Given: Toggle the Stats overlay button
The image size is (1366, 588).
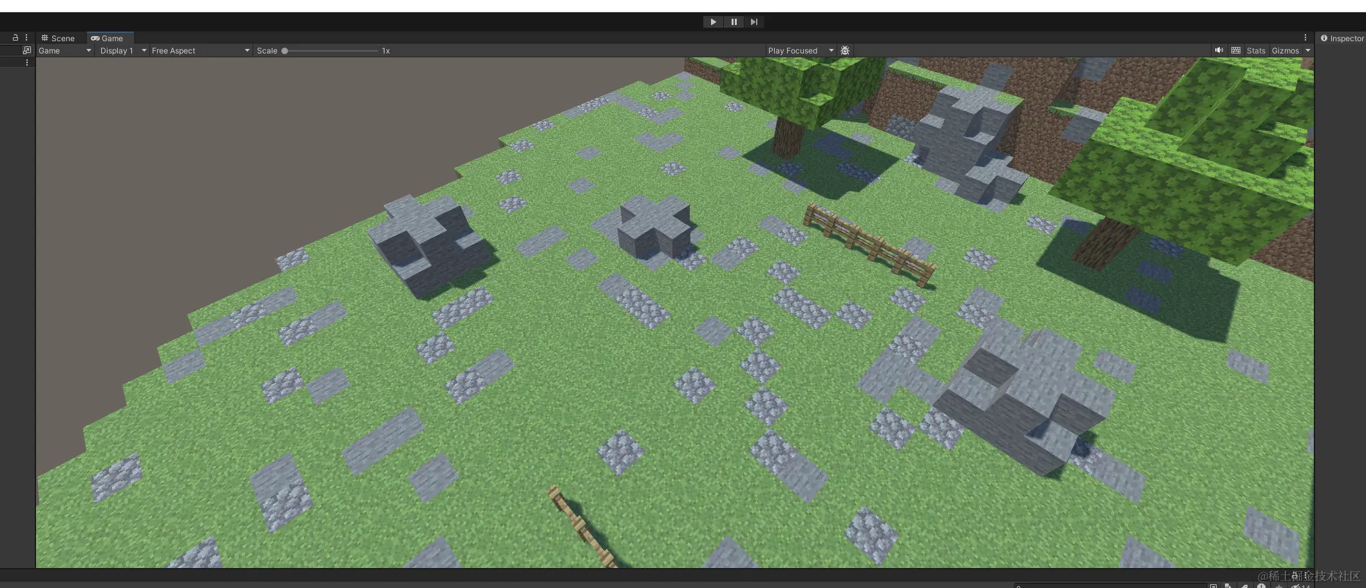Looking at the screenshot, I should tap(1256, 50).
